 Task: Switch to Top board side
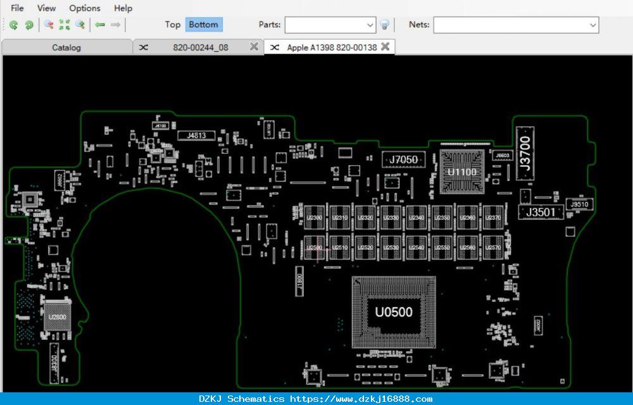click(172, 25)
